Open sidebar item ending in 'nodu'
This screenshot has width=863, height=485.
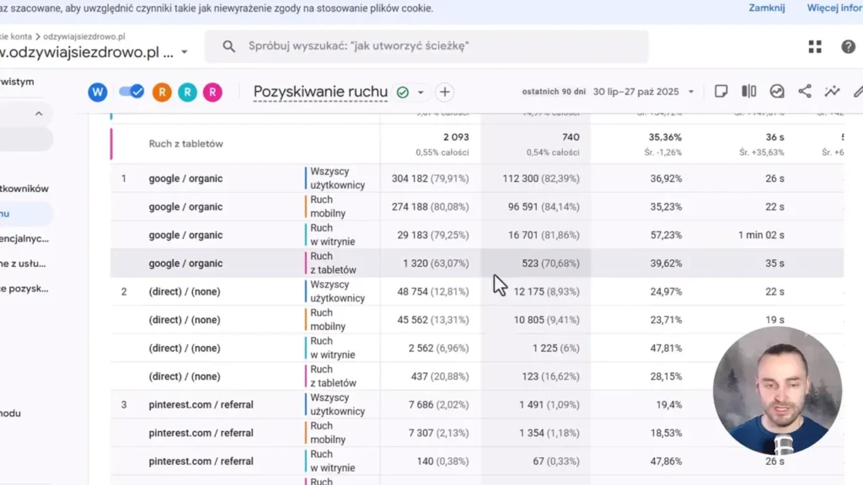11,413
